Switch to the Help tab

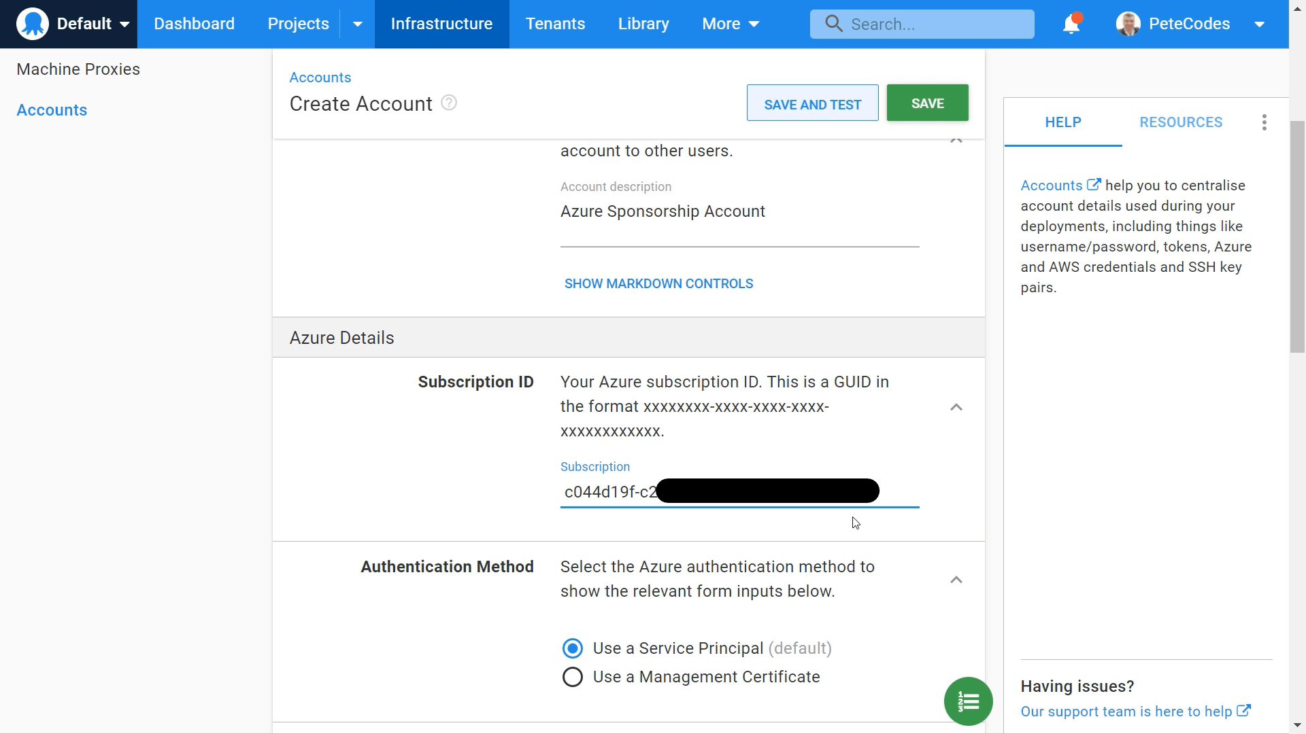coord(1062,122)
